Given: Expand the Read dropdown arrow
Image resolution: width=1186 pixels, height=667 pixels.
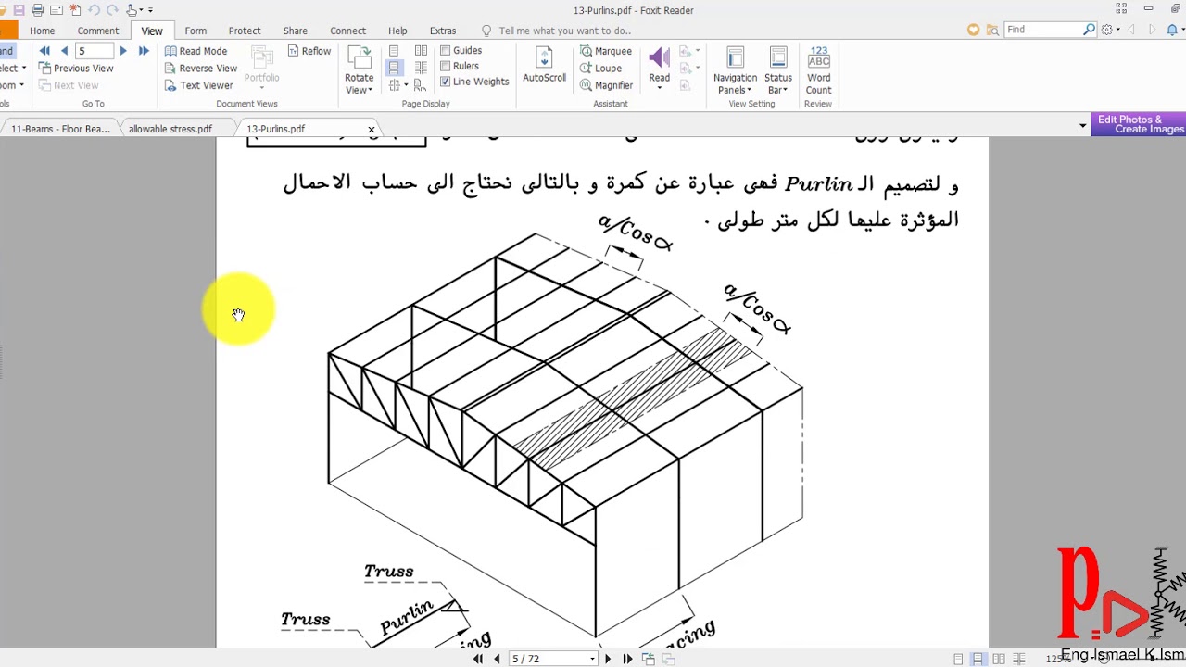Looking at the screenshot, I should coord(659,88).
